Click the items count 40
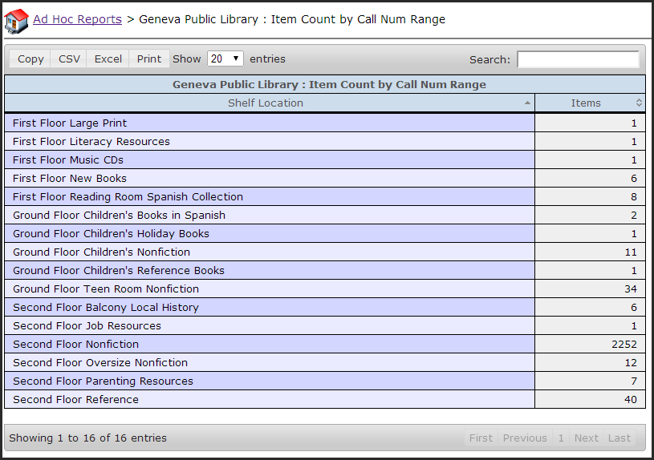 (630, 400)
